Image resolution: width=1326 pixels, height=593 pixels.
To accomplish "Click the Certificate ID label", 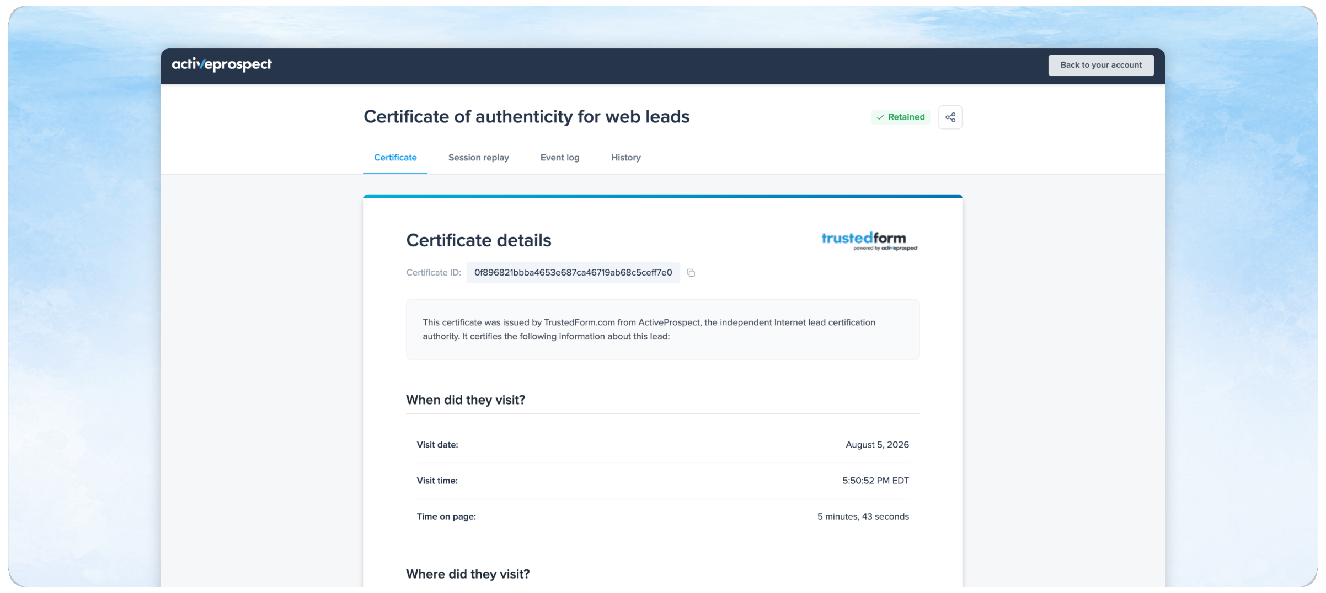I will click(x=434, y=273).
